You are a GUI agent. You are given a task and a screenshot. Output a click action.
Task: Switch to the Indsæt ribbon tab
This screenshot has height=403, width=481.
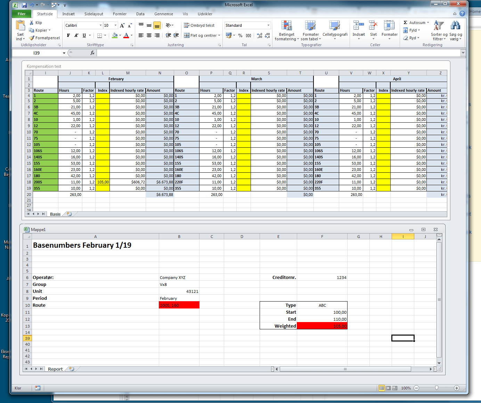pos(68,14)
